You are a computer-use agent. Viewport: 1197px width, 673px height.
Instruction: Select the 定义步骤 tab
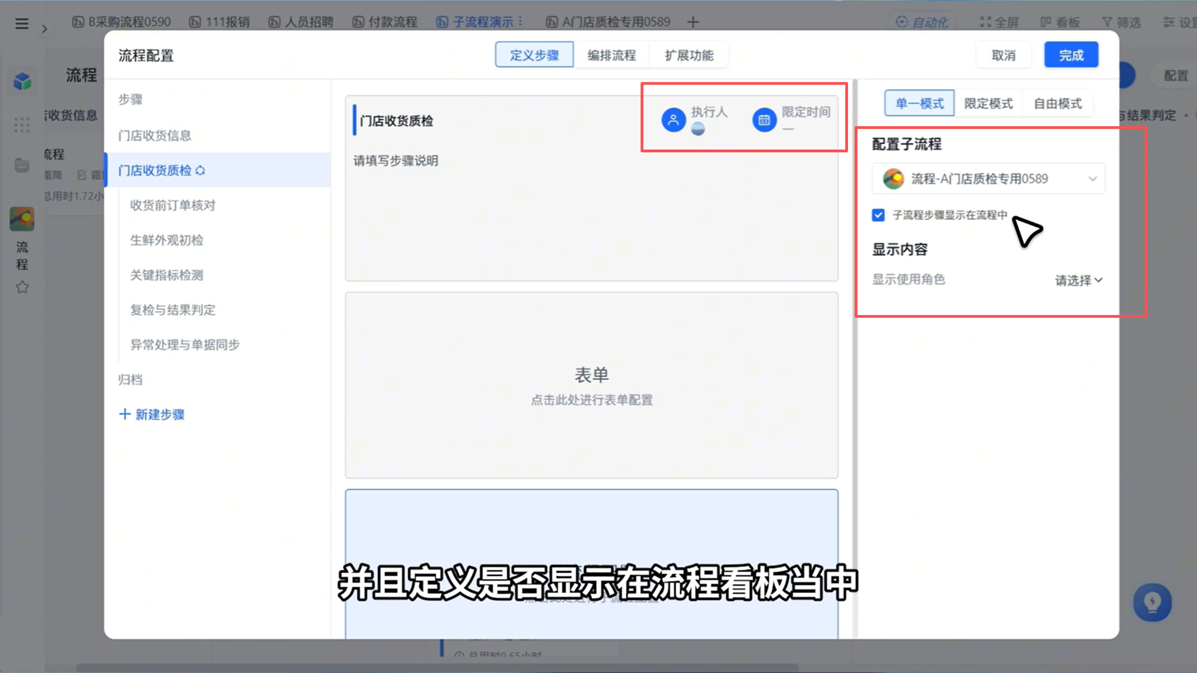pyautogui.click(x=534, y=55)
